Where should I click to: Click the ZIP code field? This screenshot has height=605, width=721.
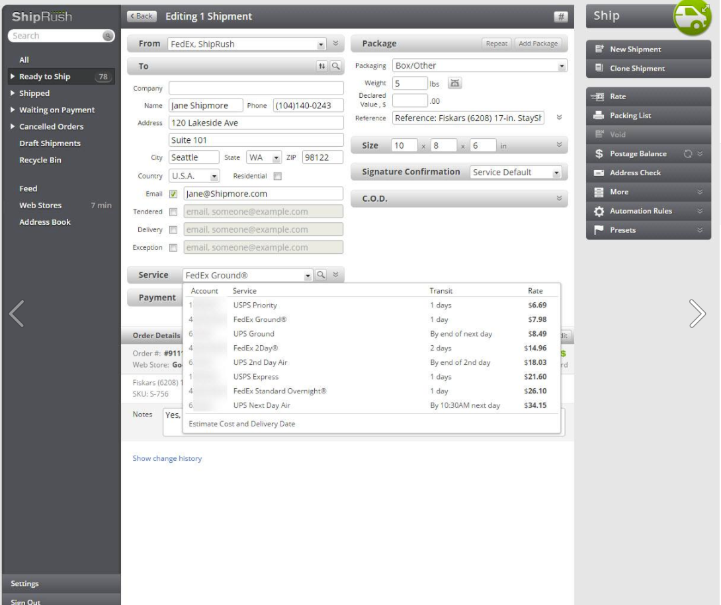coord(323,157)
